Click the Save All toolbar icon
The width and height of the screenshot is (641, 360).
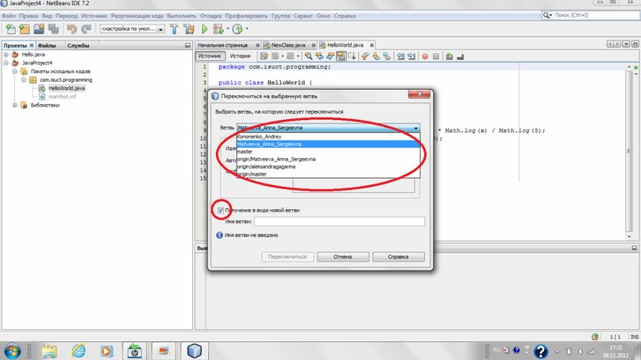coord(53,29)
